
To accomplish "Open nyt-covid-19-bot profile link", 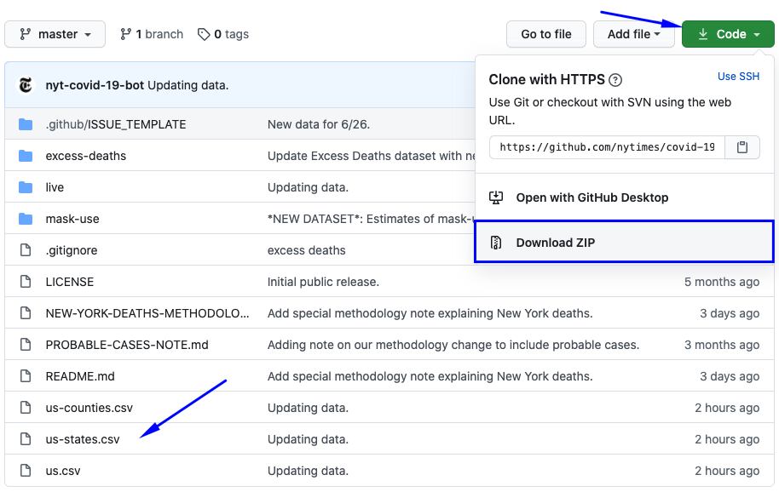I will pyautogui.click(x=95, y=85).
